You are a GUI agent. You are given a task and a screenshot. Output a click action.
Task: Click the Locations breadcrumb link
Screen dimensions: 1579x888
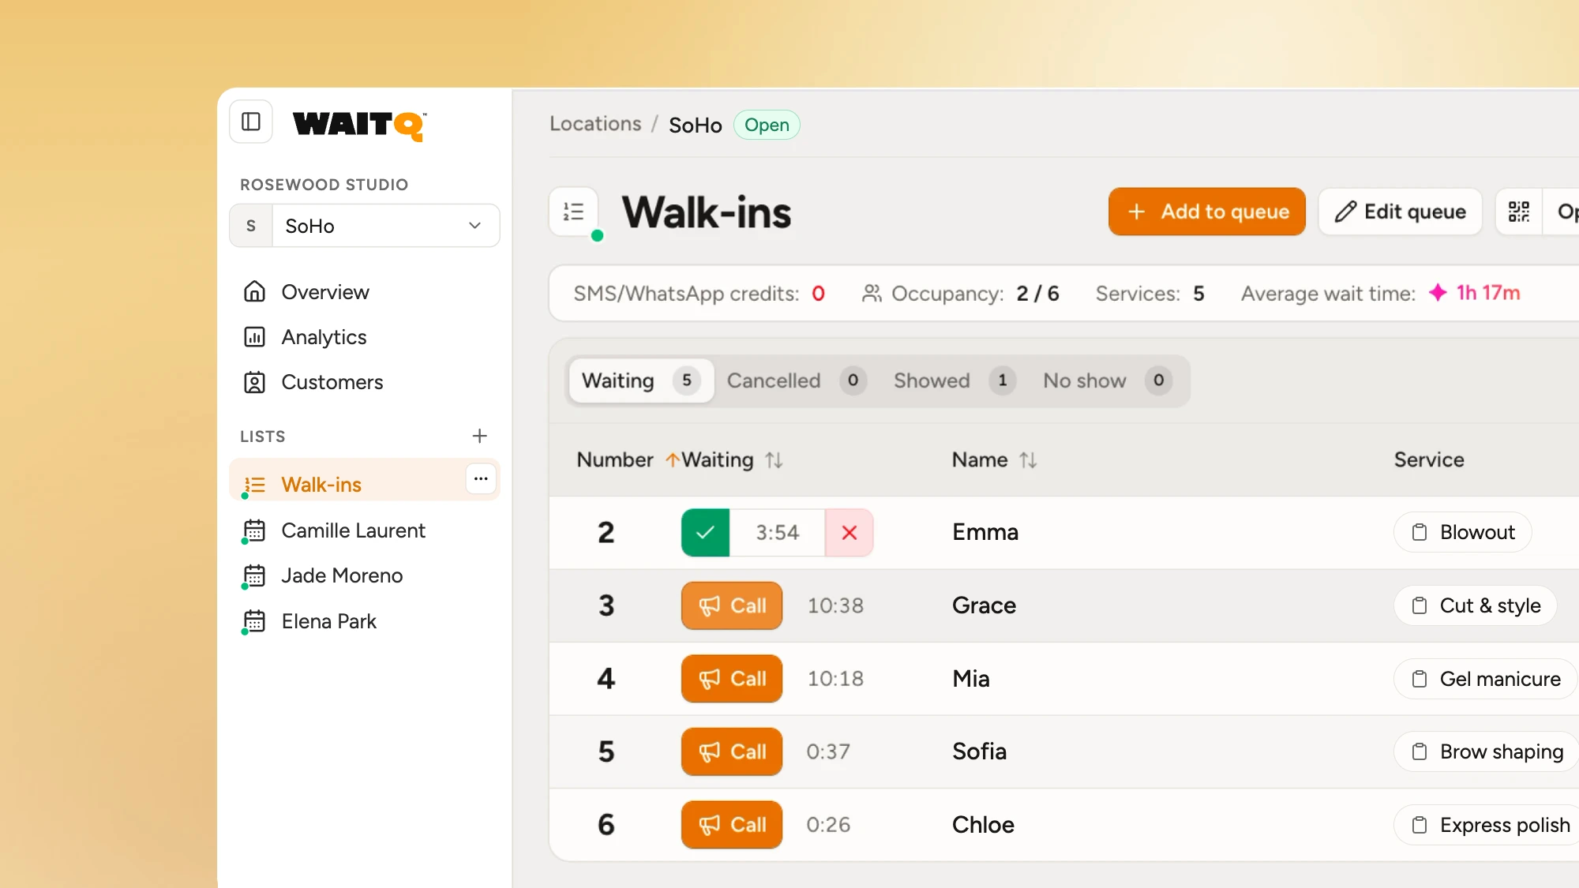coord(595,124)
